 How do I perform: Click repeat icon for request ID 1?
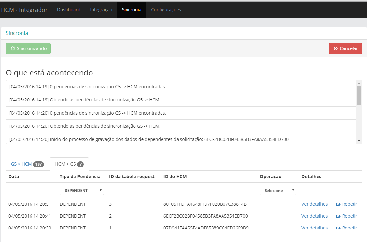[338, 228]
